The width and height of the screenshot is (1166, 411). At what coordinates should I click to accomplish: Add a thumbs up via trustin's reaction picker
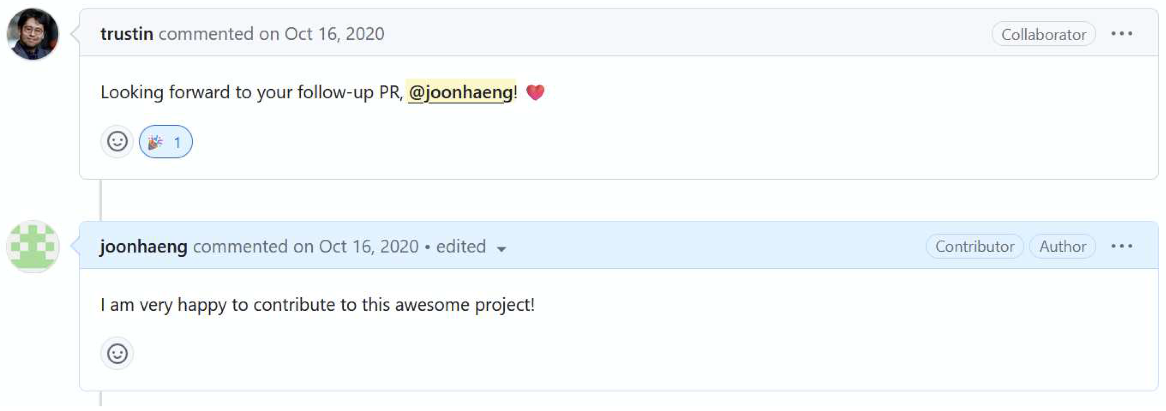pos(117,141)
